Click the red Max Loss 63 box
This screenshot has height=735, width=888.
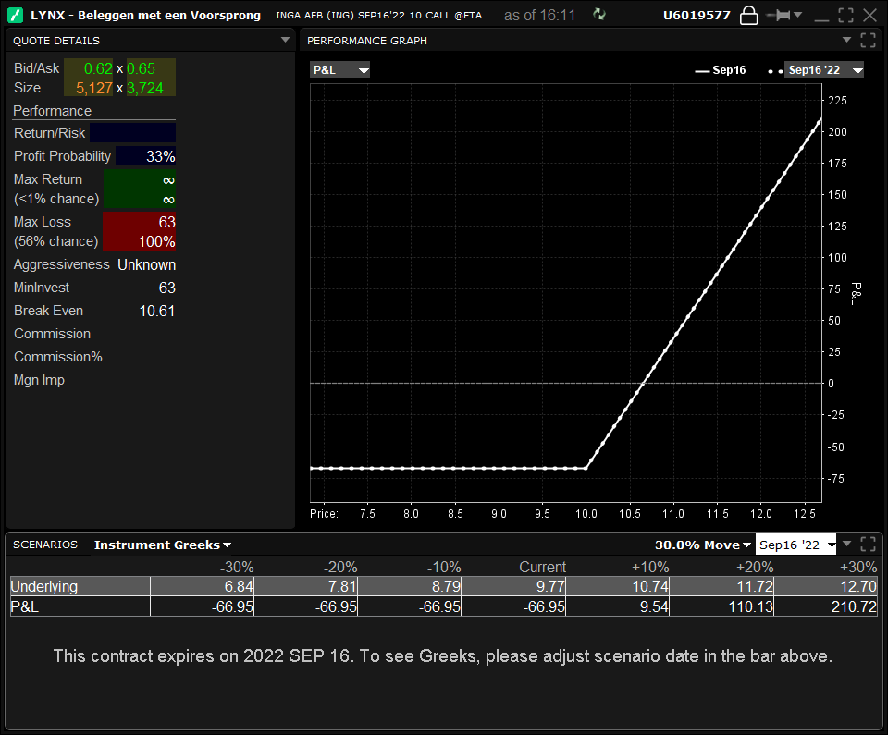140,231
